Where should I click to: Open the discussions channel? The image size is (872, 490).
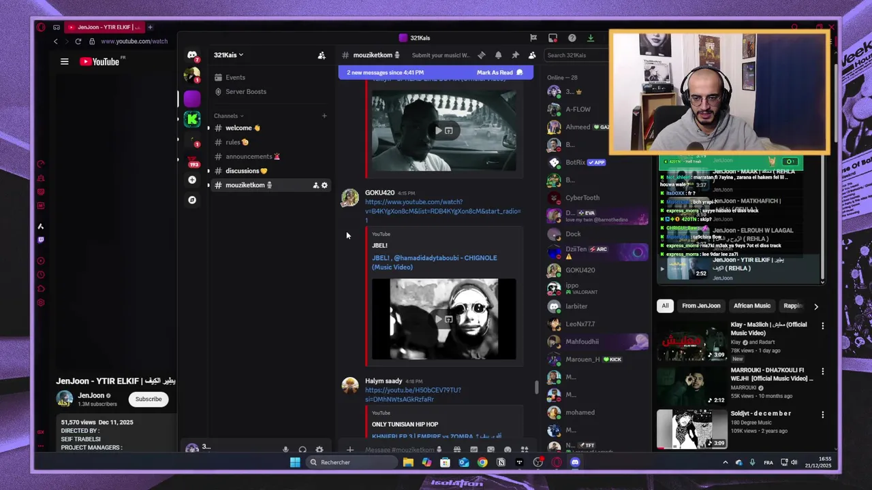(x=270, y=171)
